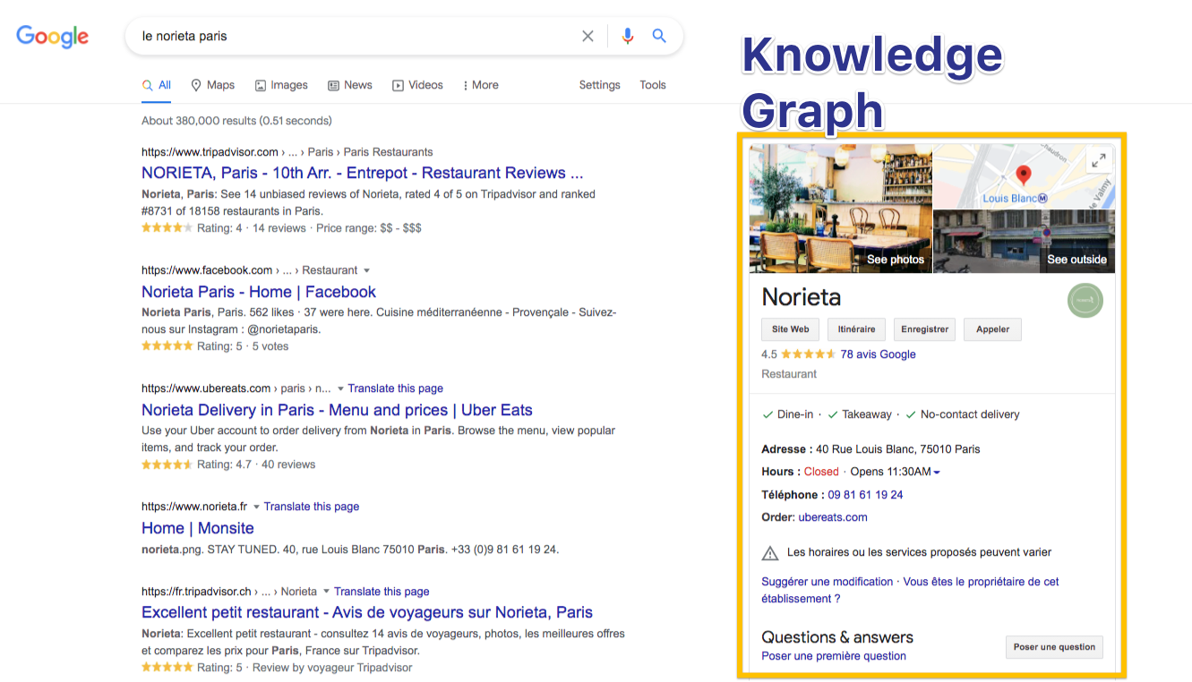Open the search Tools menu
The height and width of the screenshot is (682, 1192).
click(x=653, y=85)
